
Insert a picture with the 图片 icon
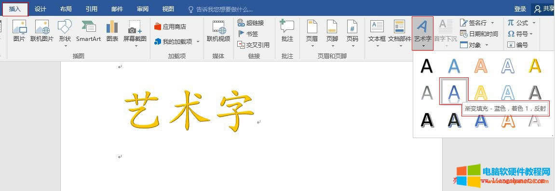pos(19,32)
